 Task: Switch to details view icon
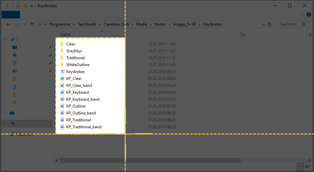pyautogui.click(x=300, y=167)
